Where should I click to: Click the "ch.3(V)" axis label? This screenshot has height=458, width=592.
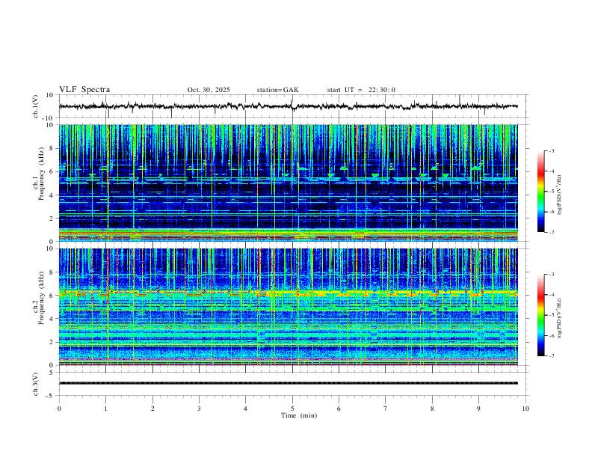pos(36,385)
